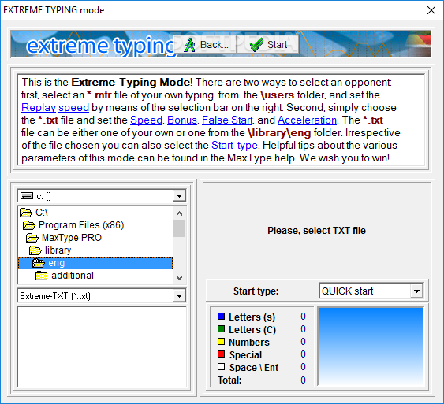Click the Start type dropdown arrow

pyautogui.click(x=416, y=291)
